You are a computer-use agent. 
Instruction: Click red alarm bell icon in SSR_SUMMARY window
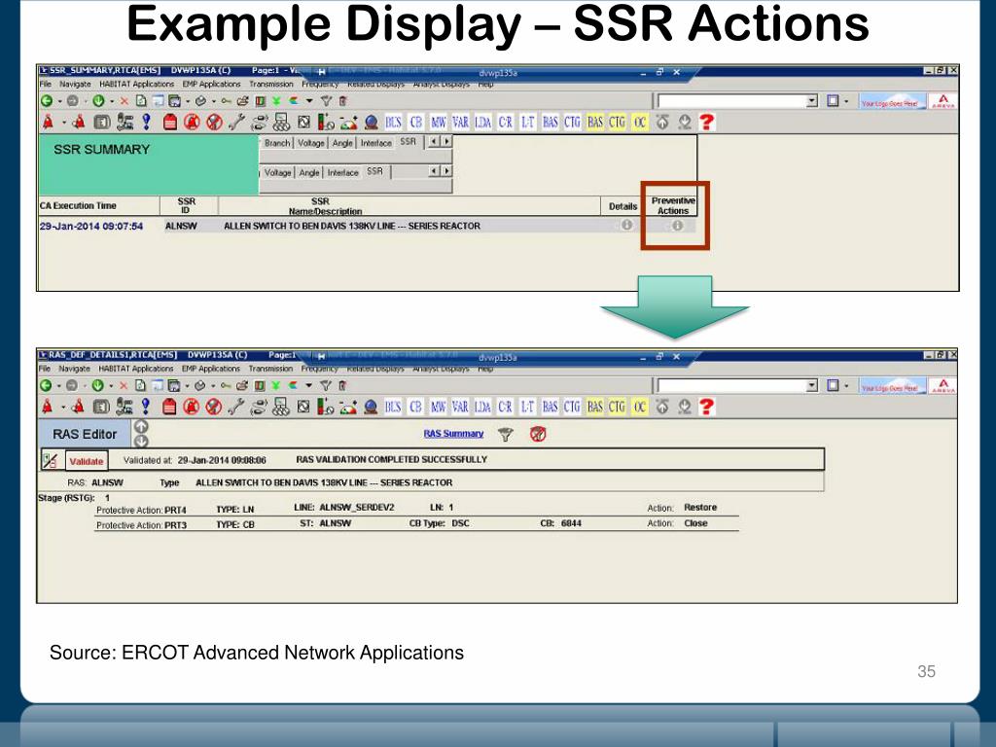coord(48,122)
